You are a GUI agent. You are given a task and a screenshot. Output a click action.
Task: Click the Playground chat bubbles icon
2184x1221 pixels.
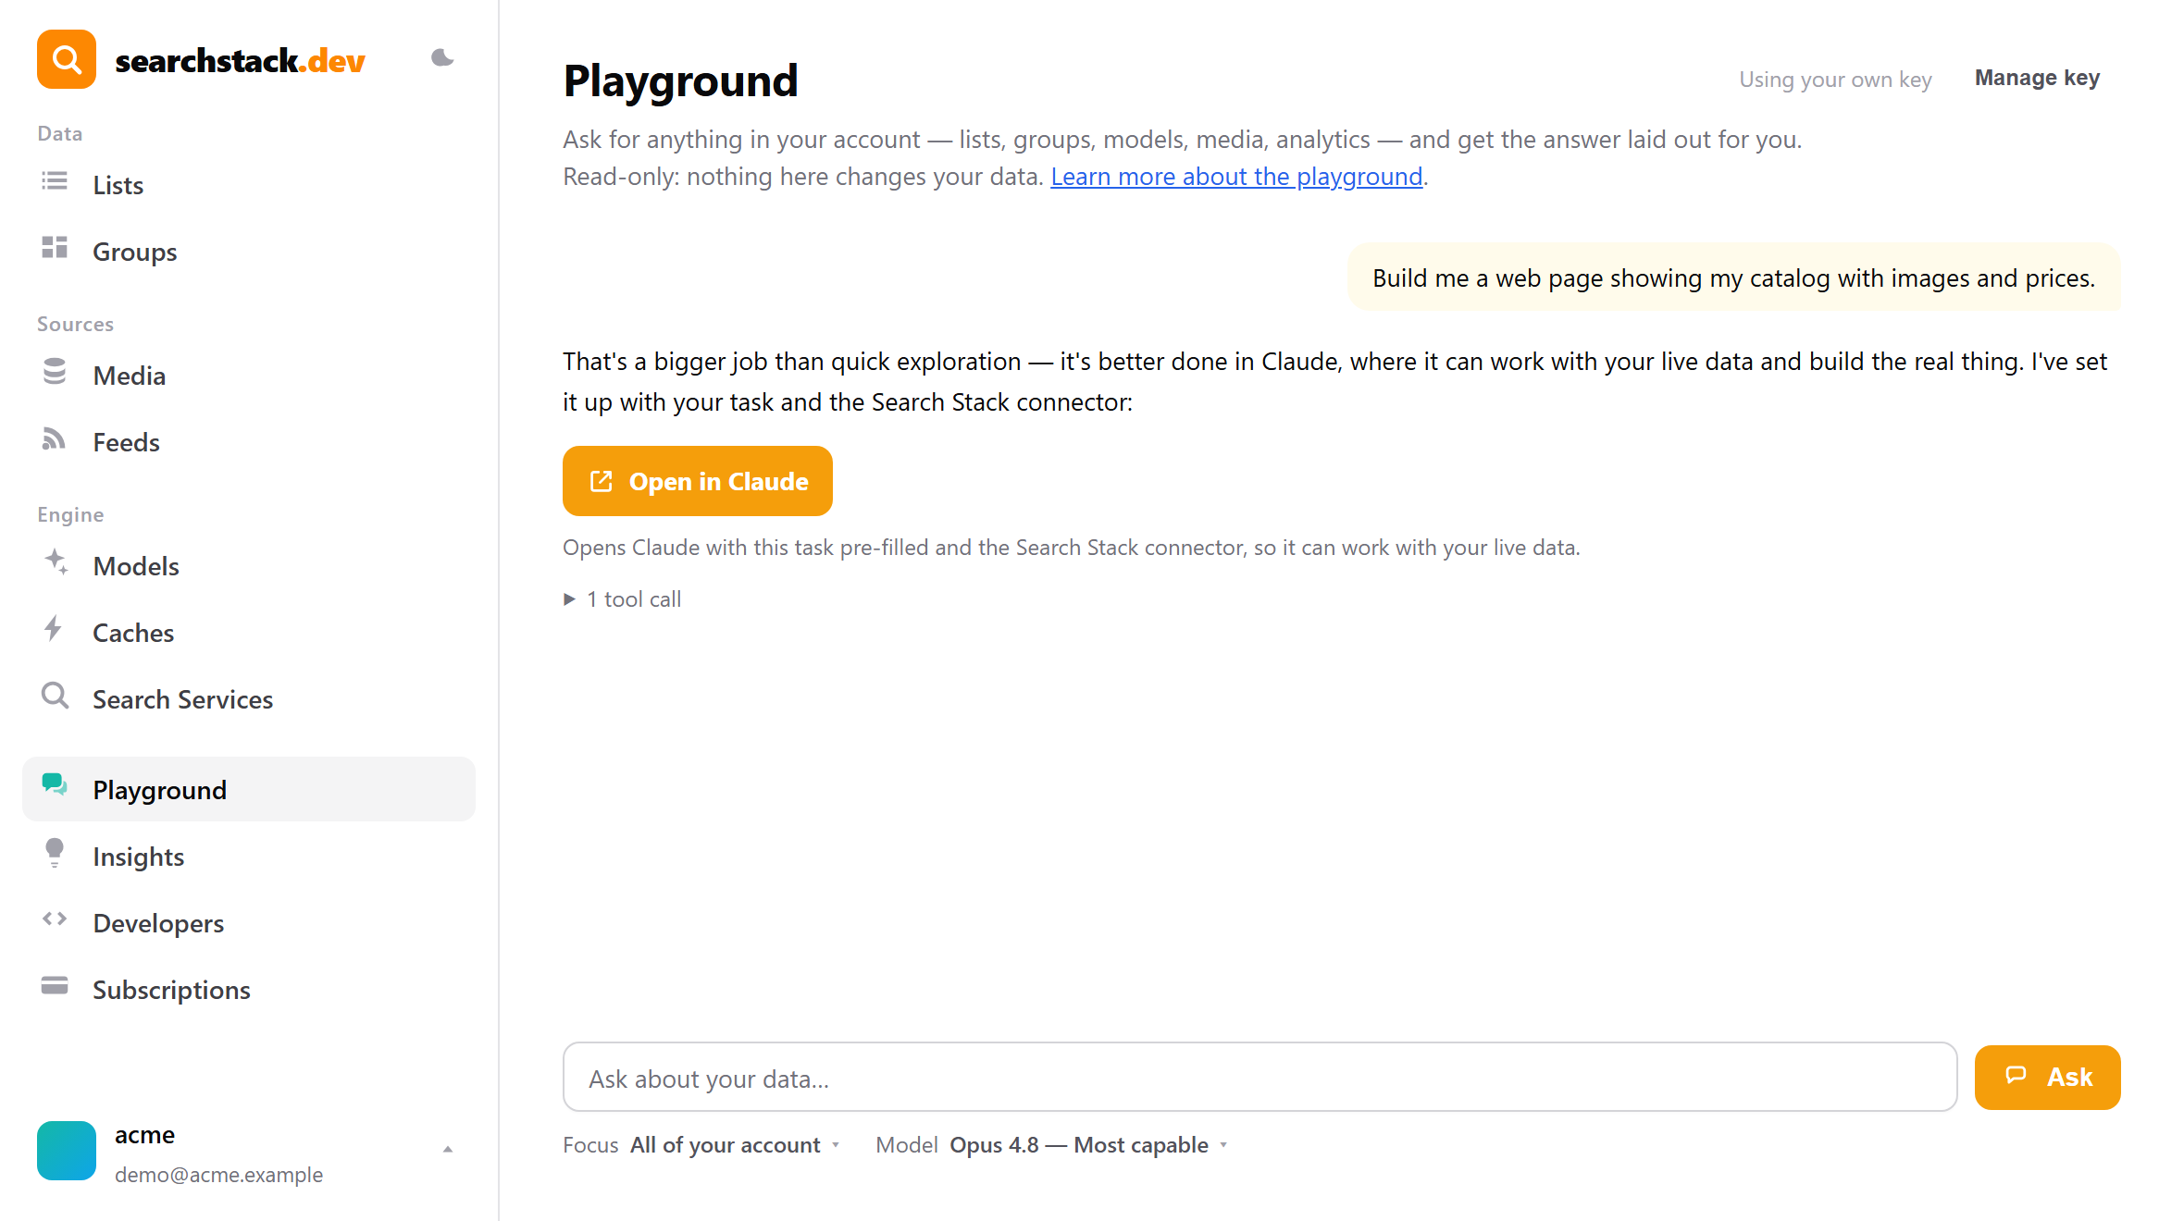[55, 785]
